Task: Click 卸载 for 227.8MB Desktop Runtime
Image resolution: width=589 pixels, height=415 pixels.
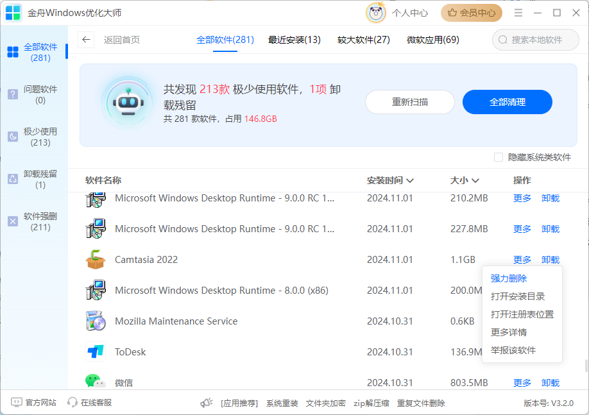Action: click(x=551, y=229)
